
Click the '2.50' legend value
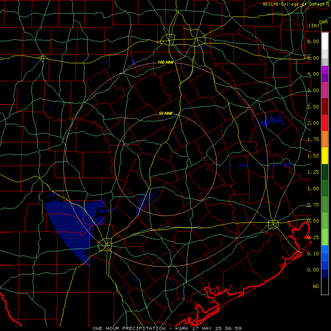(313, 107)
